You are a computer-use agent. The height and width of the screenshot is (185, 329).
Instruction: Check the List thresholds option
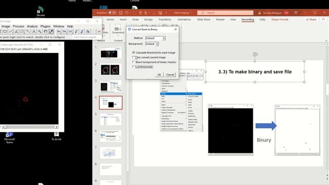134,67
